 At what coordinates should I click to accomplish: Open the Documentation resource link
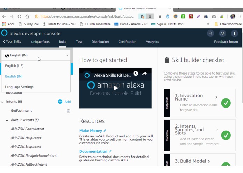tap(95, 151)
